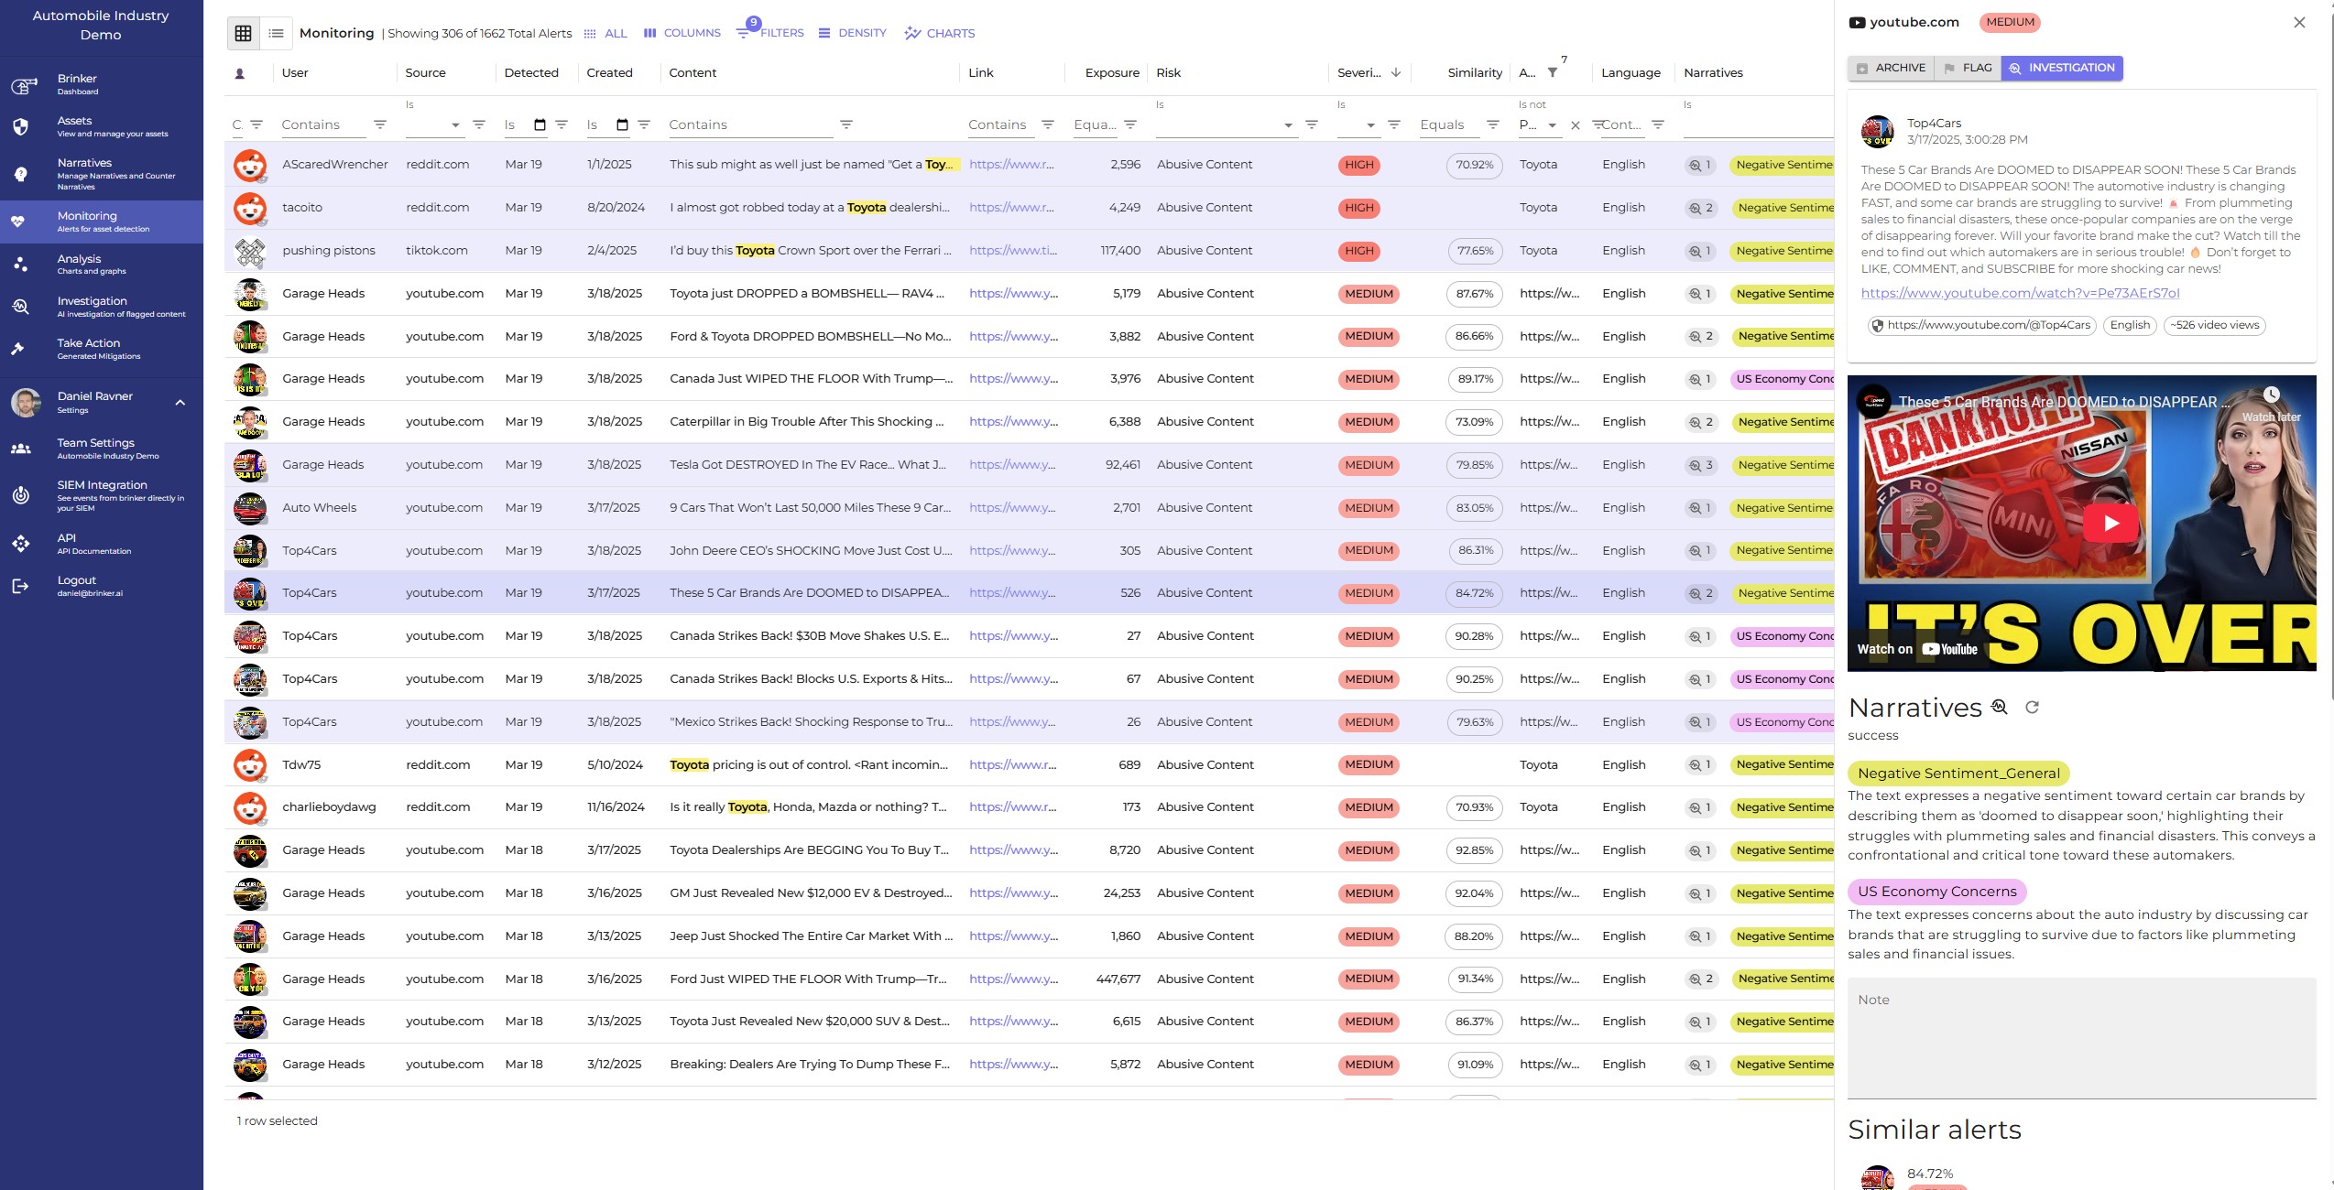Clear the asset filter X icon
The width and height of the screenshot is (2334, 1190).
1575,125
